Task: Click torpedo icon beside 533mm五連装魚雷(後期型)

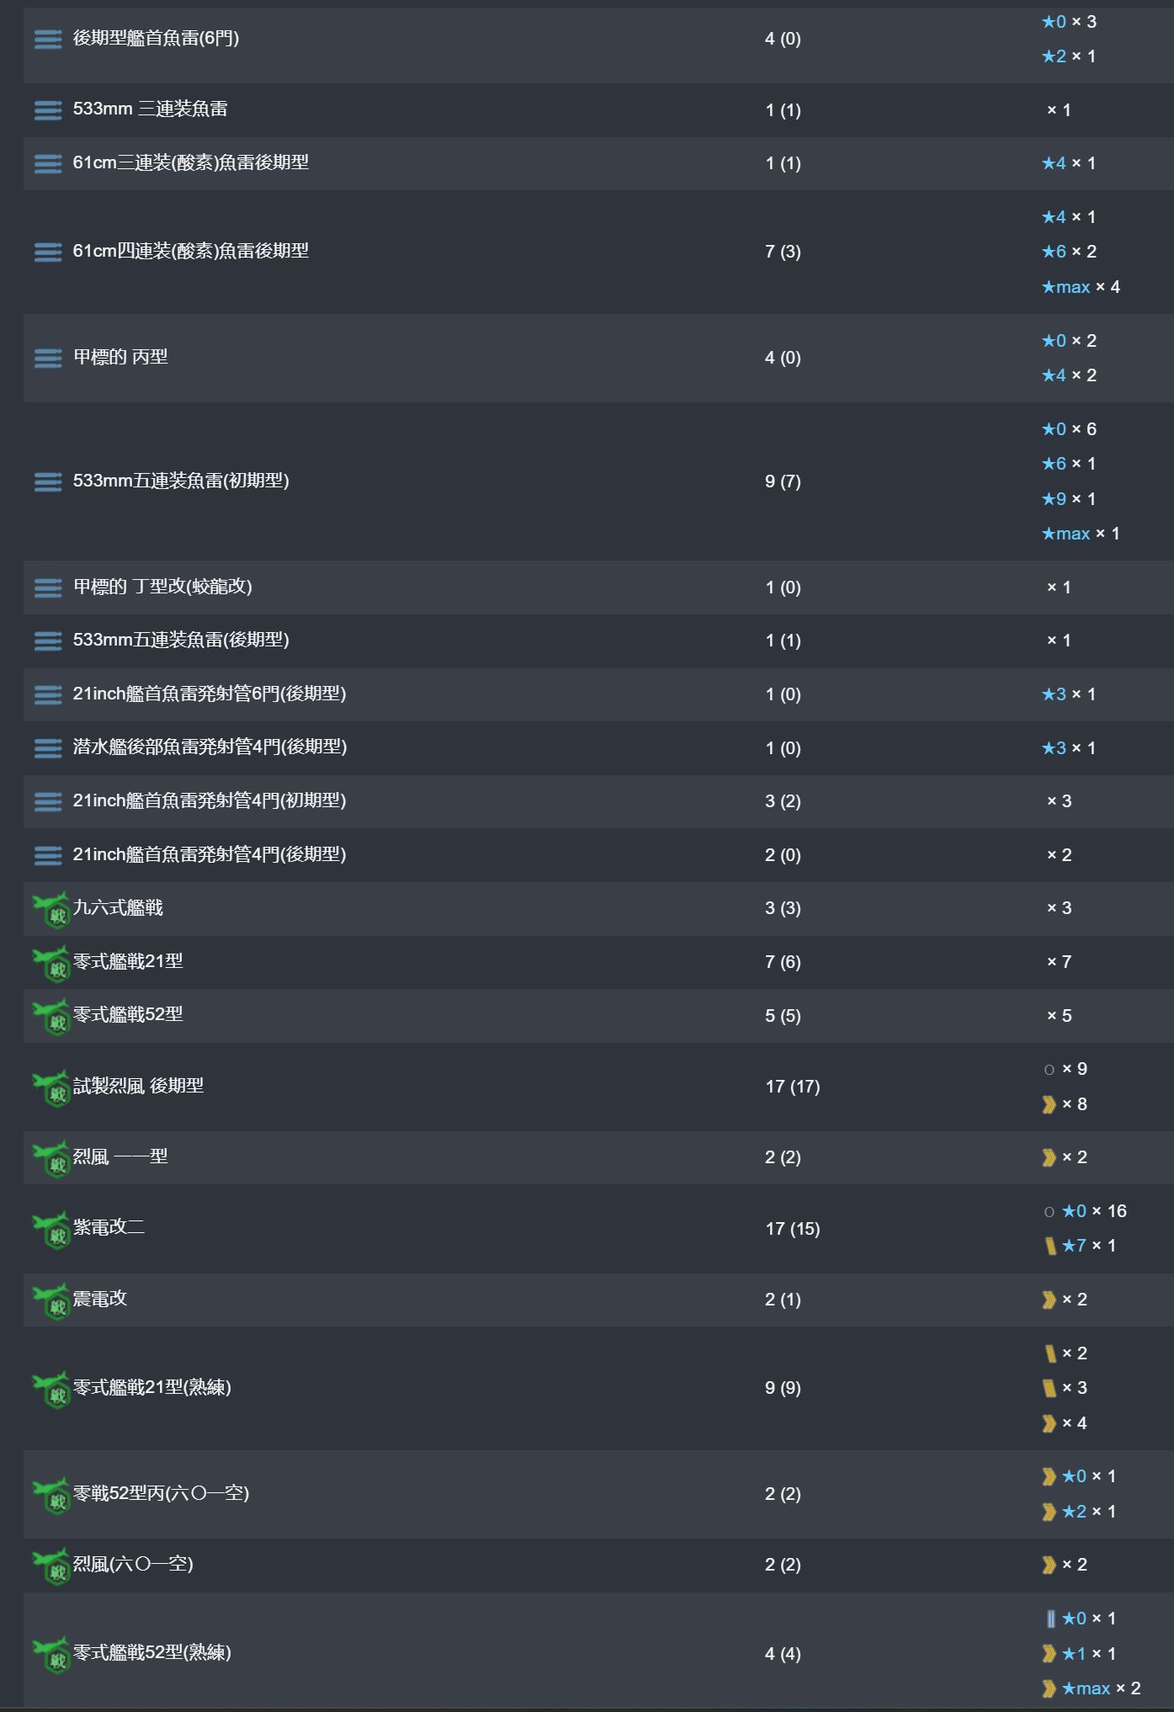Action: [48, 641]
